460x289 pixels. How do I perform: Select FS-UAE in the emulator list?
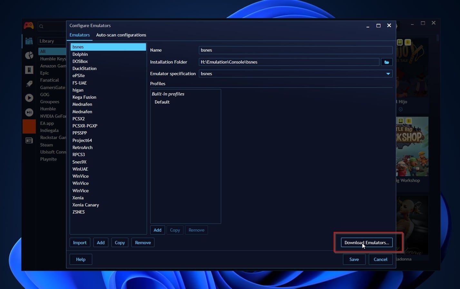coord(108,83)
